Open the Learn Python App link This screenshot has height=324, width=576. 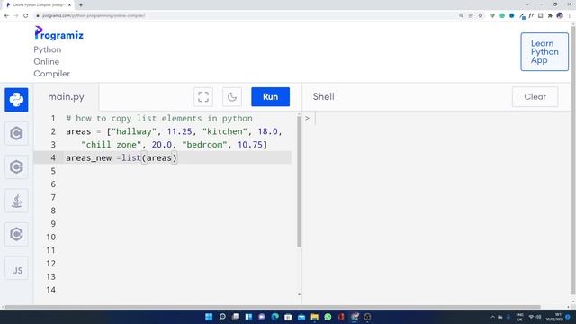pyautogui.click(x=544, y=52)
